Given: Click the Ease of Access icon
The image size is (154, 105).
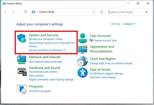Looking at the screenshot, I should pyautogui.click(x=83, y=73).
